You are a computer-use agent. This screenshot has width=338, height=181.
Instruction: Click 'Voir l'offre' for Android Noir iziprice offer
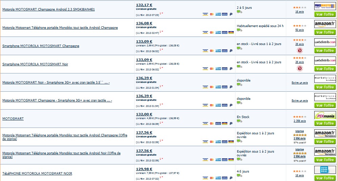(x=325, y=160)
